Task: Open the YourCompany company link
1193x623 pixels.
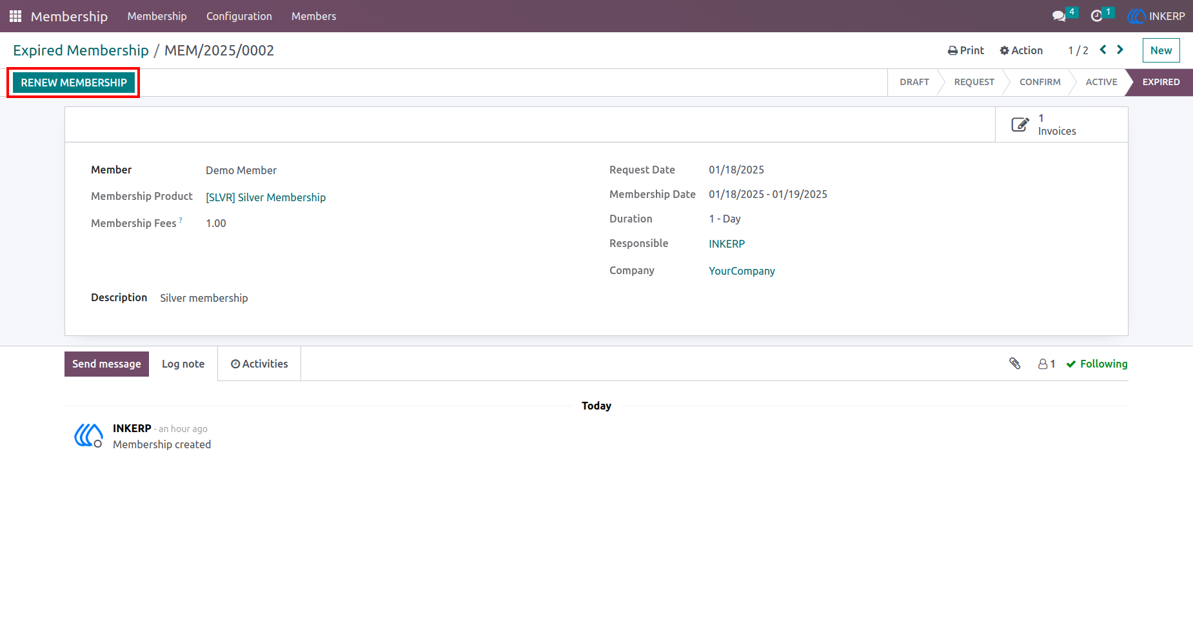Action: [x=742, y=271]
